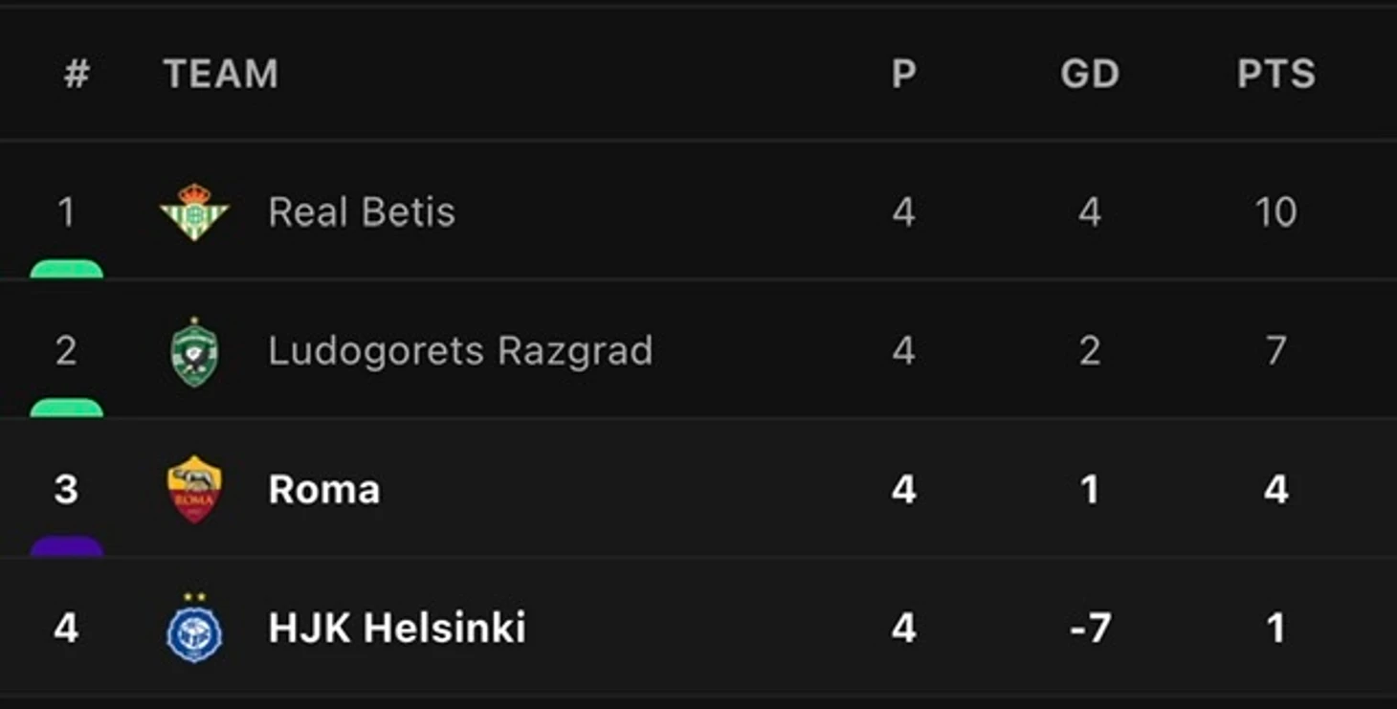The width and height of the screenshot is (1397, 709).
Task: Click the # rank column header
Action: coord(77,74)
